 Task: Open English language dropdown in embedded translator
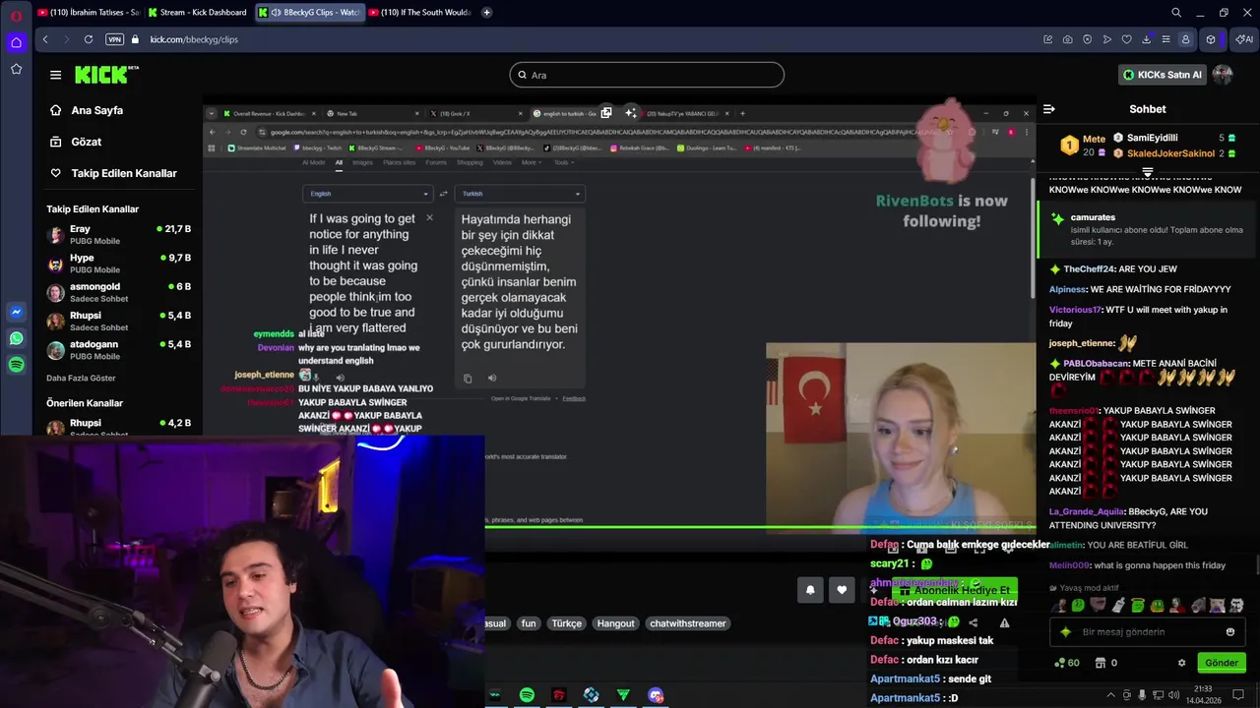click(367, 194)
